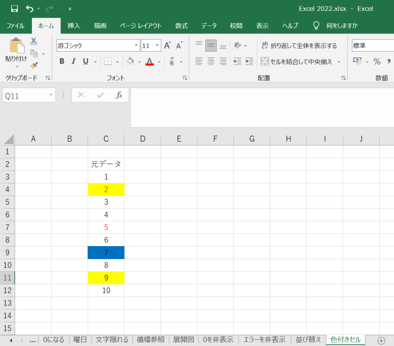Viewport: 394px width, 346px height.
Task: Open the 挿入 ribbon tab
Action: click(73, 26)
